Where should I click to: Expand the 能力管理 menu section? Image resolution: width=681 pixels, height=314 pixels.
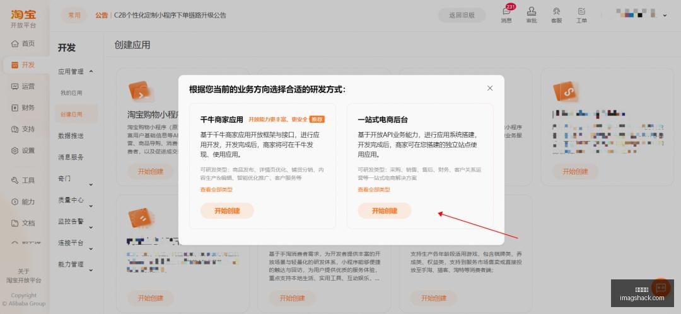click(76, 264)
